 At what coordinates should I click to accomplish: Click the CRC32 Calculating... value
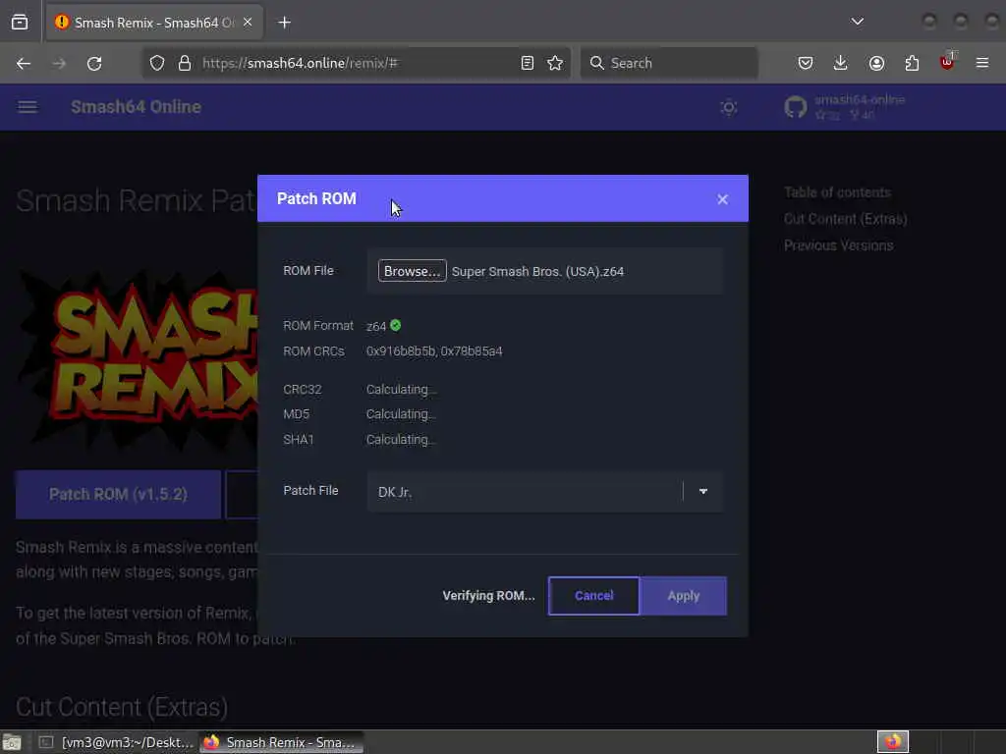[402, 389]
